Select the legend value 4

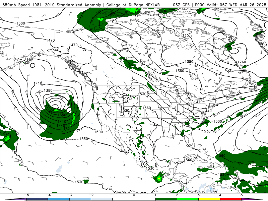(x=220, y=195)
